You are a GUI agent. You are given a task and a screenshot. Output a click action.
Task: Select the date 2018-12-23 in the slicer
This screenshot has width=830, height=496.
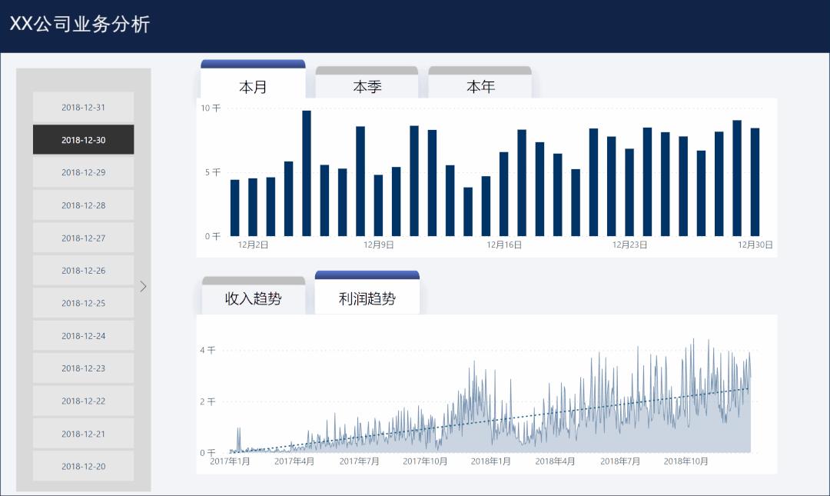[x=83, y=368]
